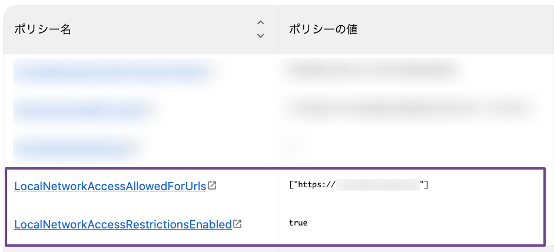Click the ["https:// value opening text

pyautogui.click(x=311, y=184)
